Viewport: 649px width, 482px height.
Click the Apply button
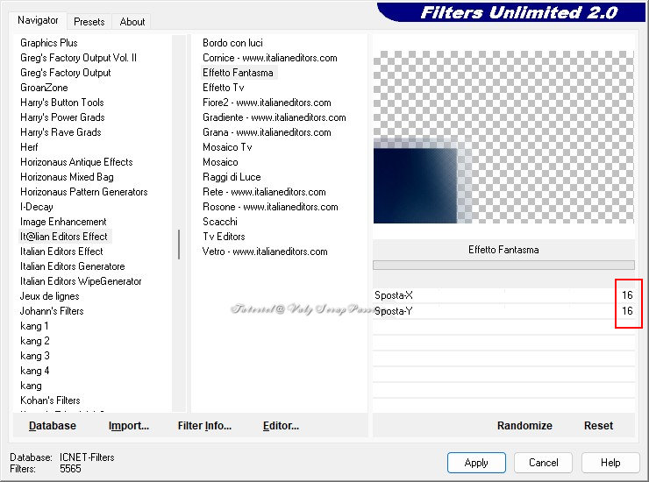476,463
